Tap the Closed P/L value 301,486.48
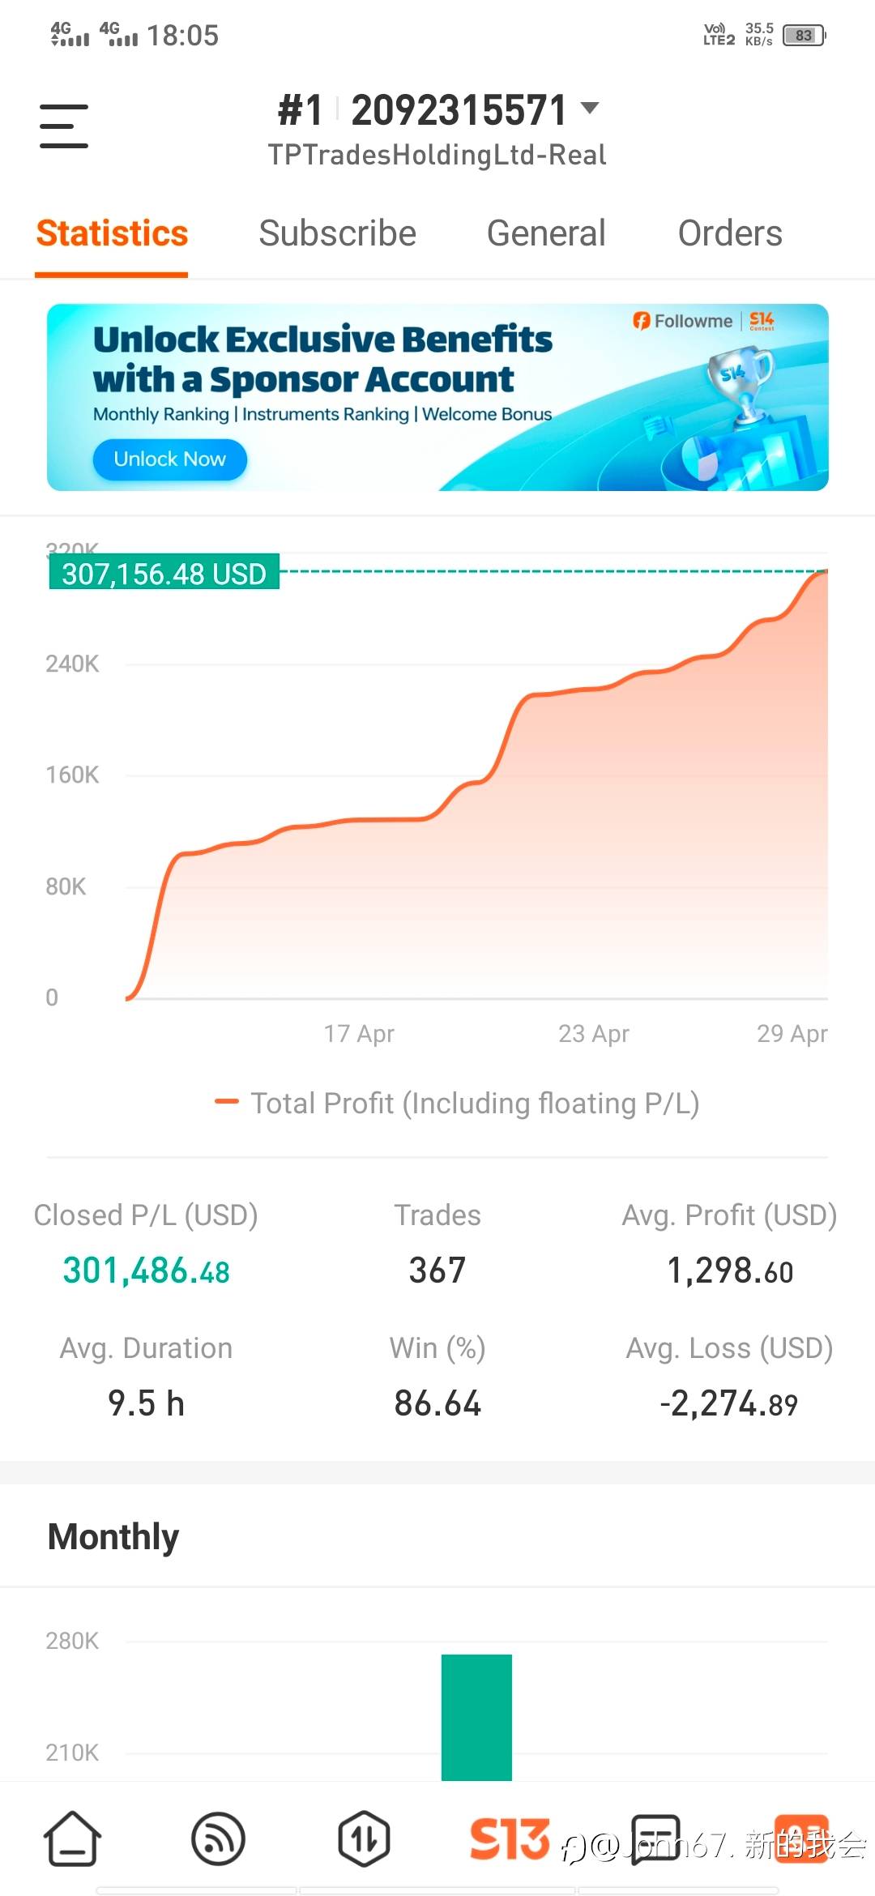Screen dimensions: 875x1896 (146, 1270)
